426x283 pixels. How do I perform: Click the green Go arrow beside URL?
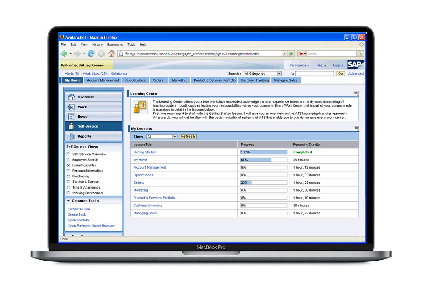click(x=291, y=54)
